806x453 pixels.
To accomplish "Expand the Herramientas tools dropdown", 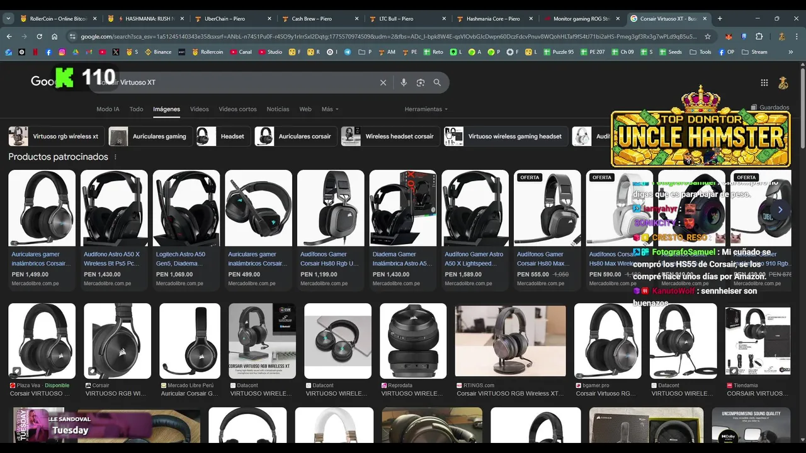I will 426,109.
